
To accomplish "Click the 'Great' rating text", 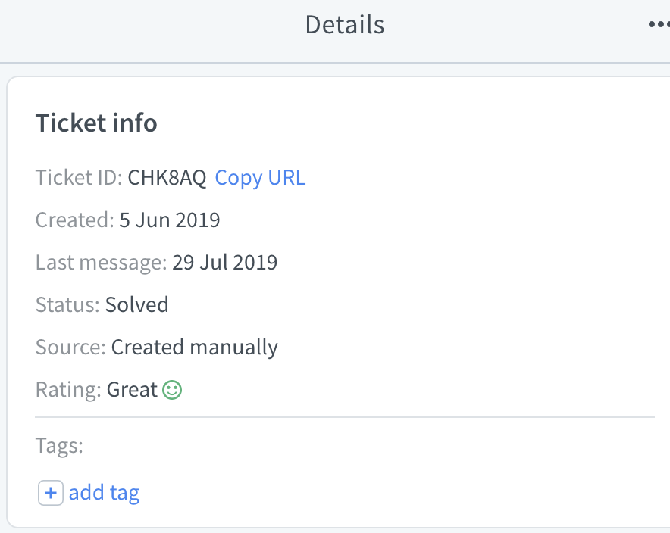I will [132, 390].
